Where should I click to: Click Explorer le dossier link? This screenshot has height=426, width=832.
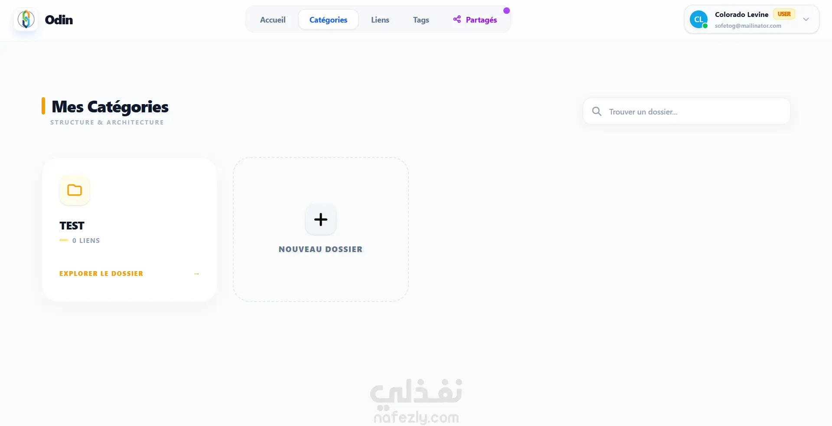coord(101,274)
